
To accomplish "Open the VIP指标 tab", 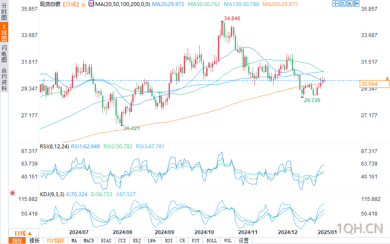I will tap(55, 241).
